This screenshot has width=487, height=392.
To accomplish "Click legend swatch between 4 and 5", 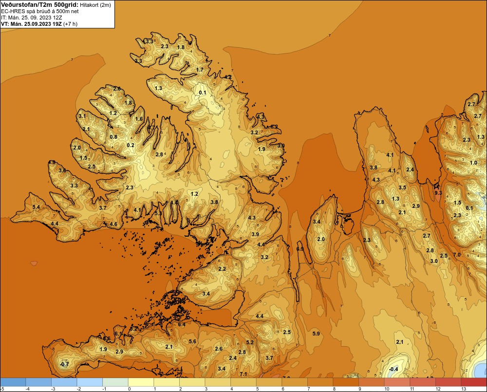I will click(243, 382).
